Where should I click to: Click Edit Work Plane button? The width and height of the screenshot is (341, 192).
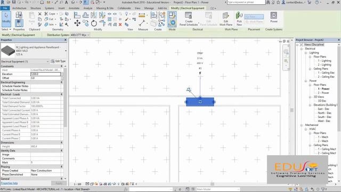(x=226, y=19)
